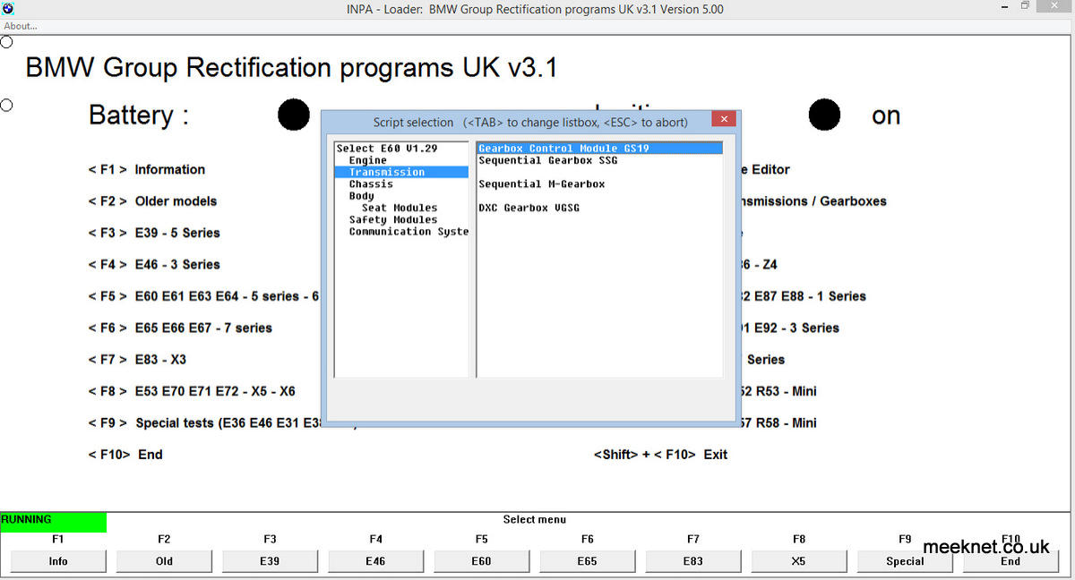
Task: Click the F3 E39 button
Action: click(270, 561)
